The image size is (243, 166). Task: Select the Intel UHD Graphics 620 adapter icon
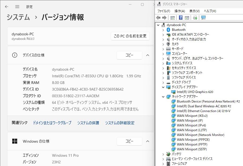[x=173, y=92]
